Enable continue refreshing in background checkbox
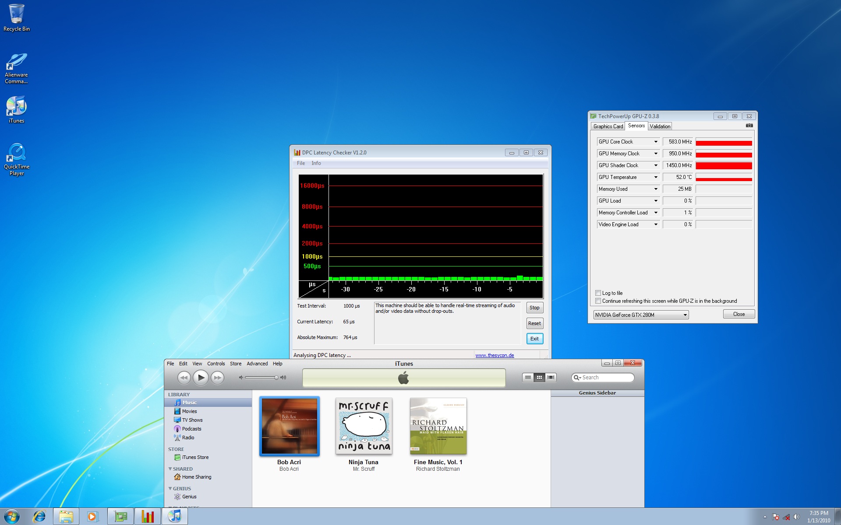 click(x=598, y=301)
